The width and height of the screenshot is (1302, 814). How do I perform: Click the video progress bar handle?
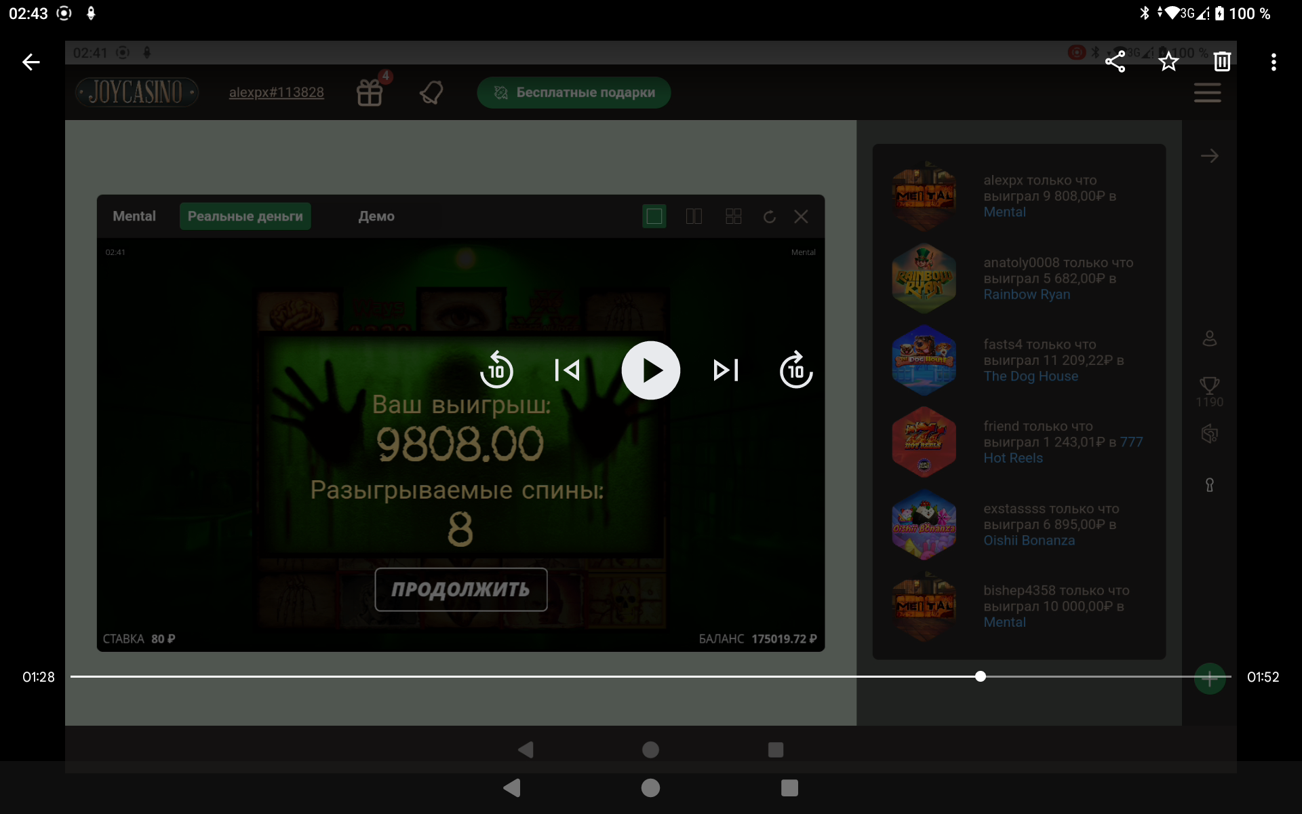point(981,676)
